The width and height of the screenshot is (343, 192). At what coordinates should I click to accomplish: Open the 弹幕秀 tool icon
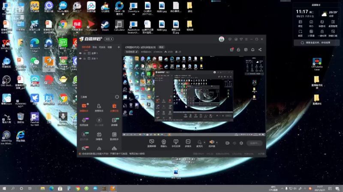99,136
